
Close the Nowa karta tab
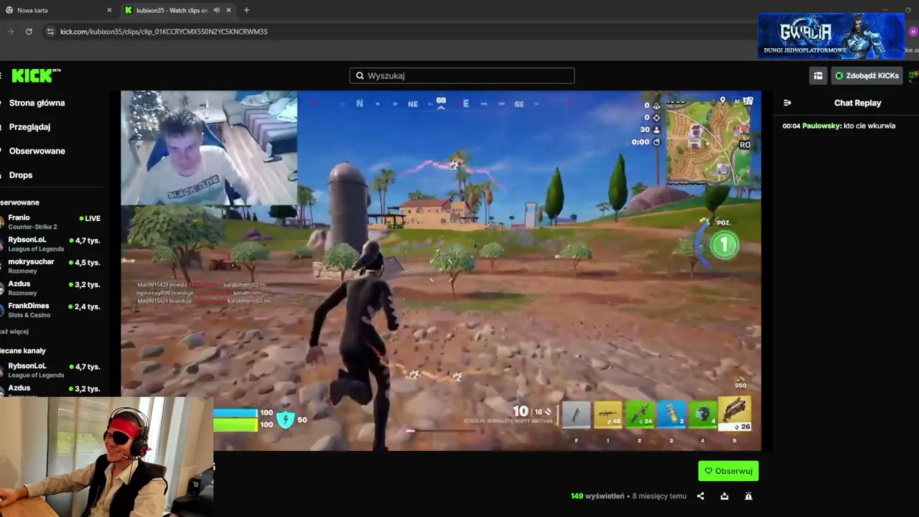click(x=109, y=10)
